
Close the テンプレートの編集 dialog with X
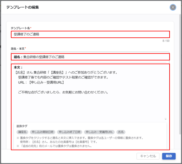pyautogui.click(x=173, y=7)
